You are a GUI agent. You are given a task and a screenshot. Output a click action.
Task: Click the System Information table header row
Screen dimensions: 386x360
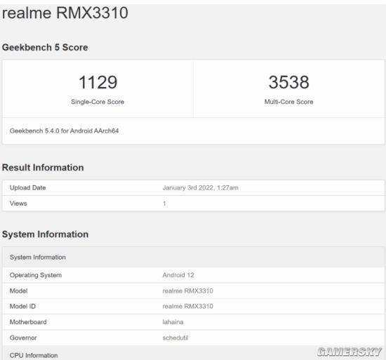coord(194,257)
